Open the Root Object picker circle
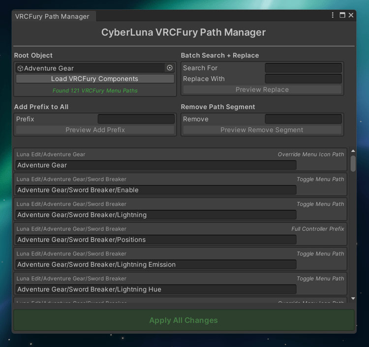 pos(170,68)
